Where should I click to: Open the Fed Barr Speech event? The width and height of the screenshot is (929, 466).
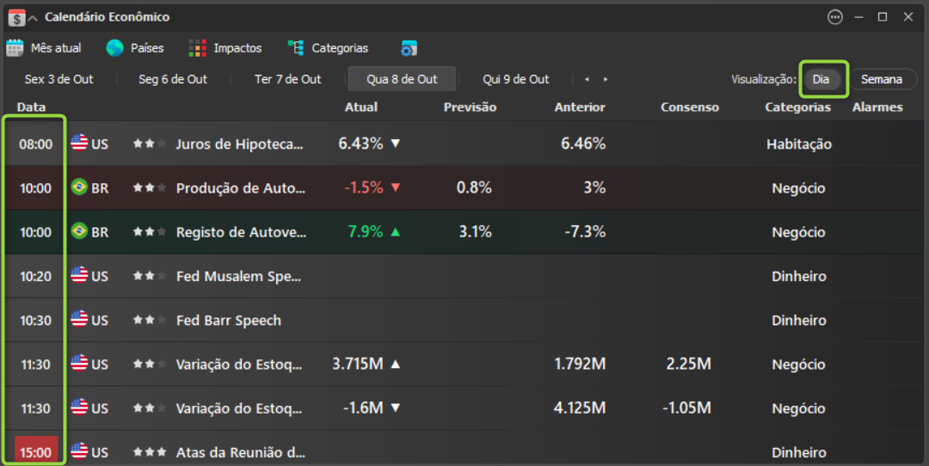229,321
